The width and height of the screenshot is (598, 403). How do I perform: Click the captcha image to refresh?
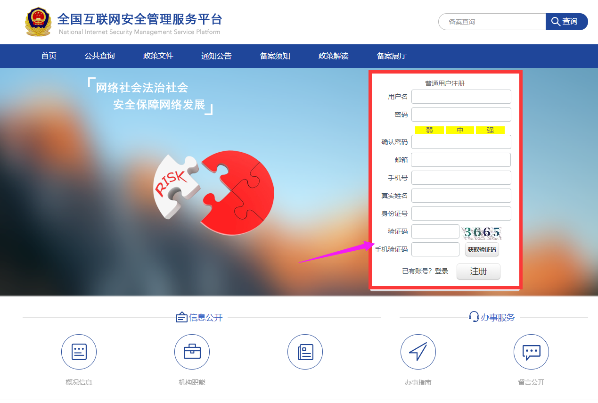click(482, 232)
